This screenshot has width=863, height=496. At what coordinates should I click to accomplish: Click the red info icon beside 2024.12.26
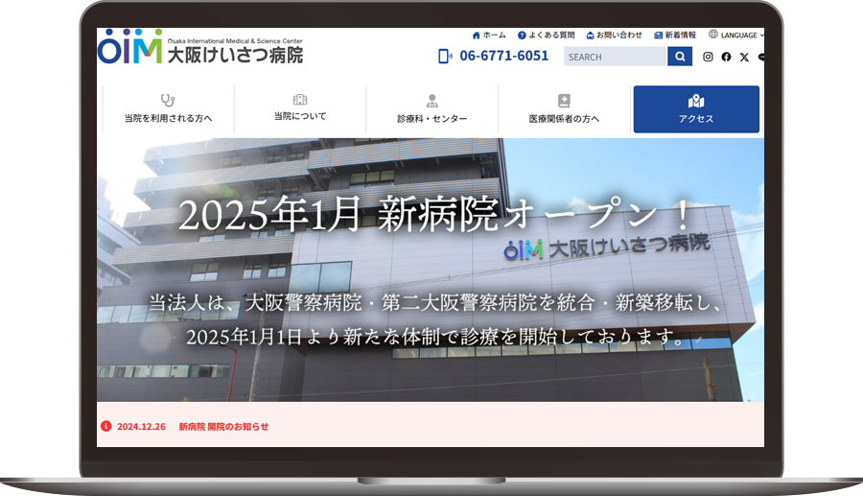[x=105, y=426]
